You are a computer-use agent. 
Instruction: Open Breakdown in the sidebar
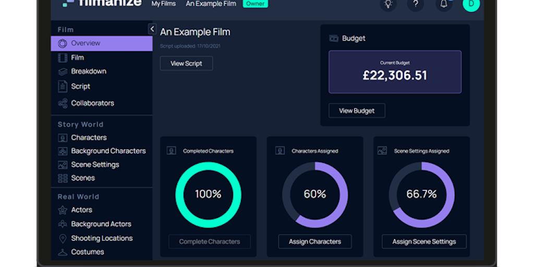click(x=88, y=71)
